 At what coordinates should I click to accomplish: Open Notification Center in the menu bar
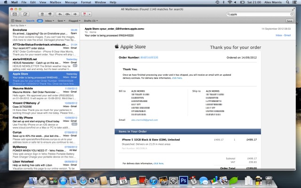tap(294, 2)
